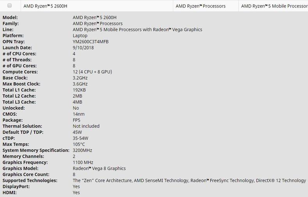Click the Package value FP5
Screen dimensions: 308x197
coord(77,120)
